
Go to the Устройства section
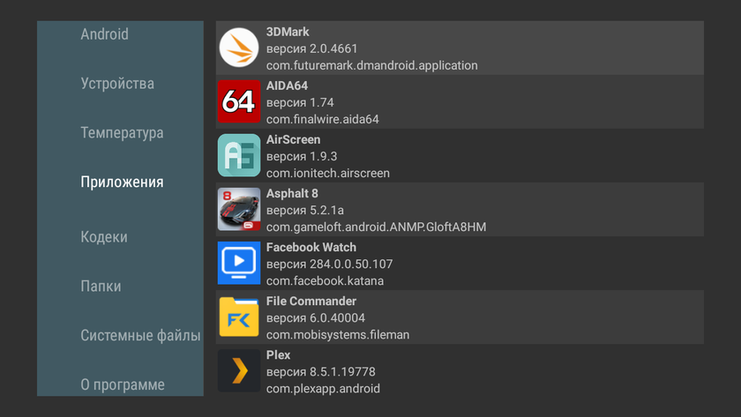117,84
